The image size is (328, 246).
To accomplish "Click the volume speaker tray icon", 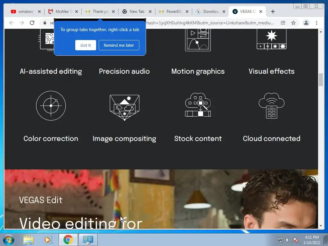I will [x=288, y=240].
